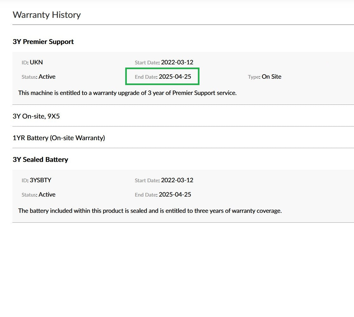This screenshot has height=317, width=354.
Task: Click Active status under 3Y Sealed Battery
Action: 47,194
